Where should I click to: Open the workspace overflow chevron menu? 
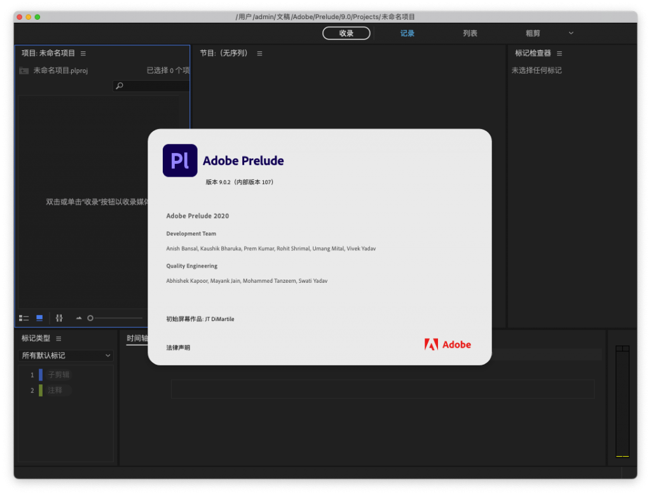(x=571, y=33)
